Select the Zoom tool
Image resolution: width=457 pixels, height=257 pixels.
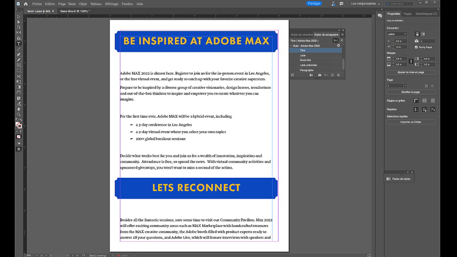tap(19, 114)
